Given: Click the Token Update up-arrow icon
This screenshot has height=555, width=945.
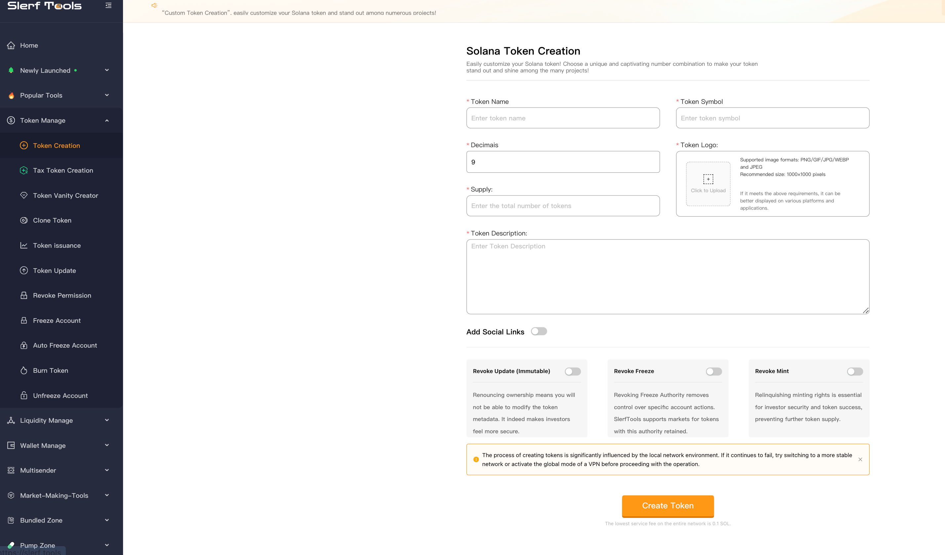Looking at the screenshot, I should coord(23,270).
